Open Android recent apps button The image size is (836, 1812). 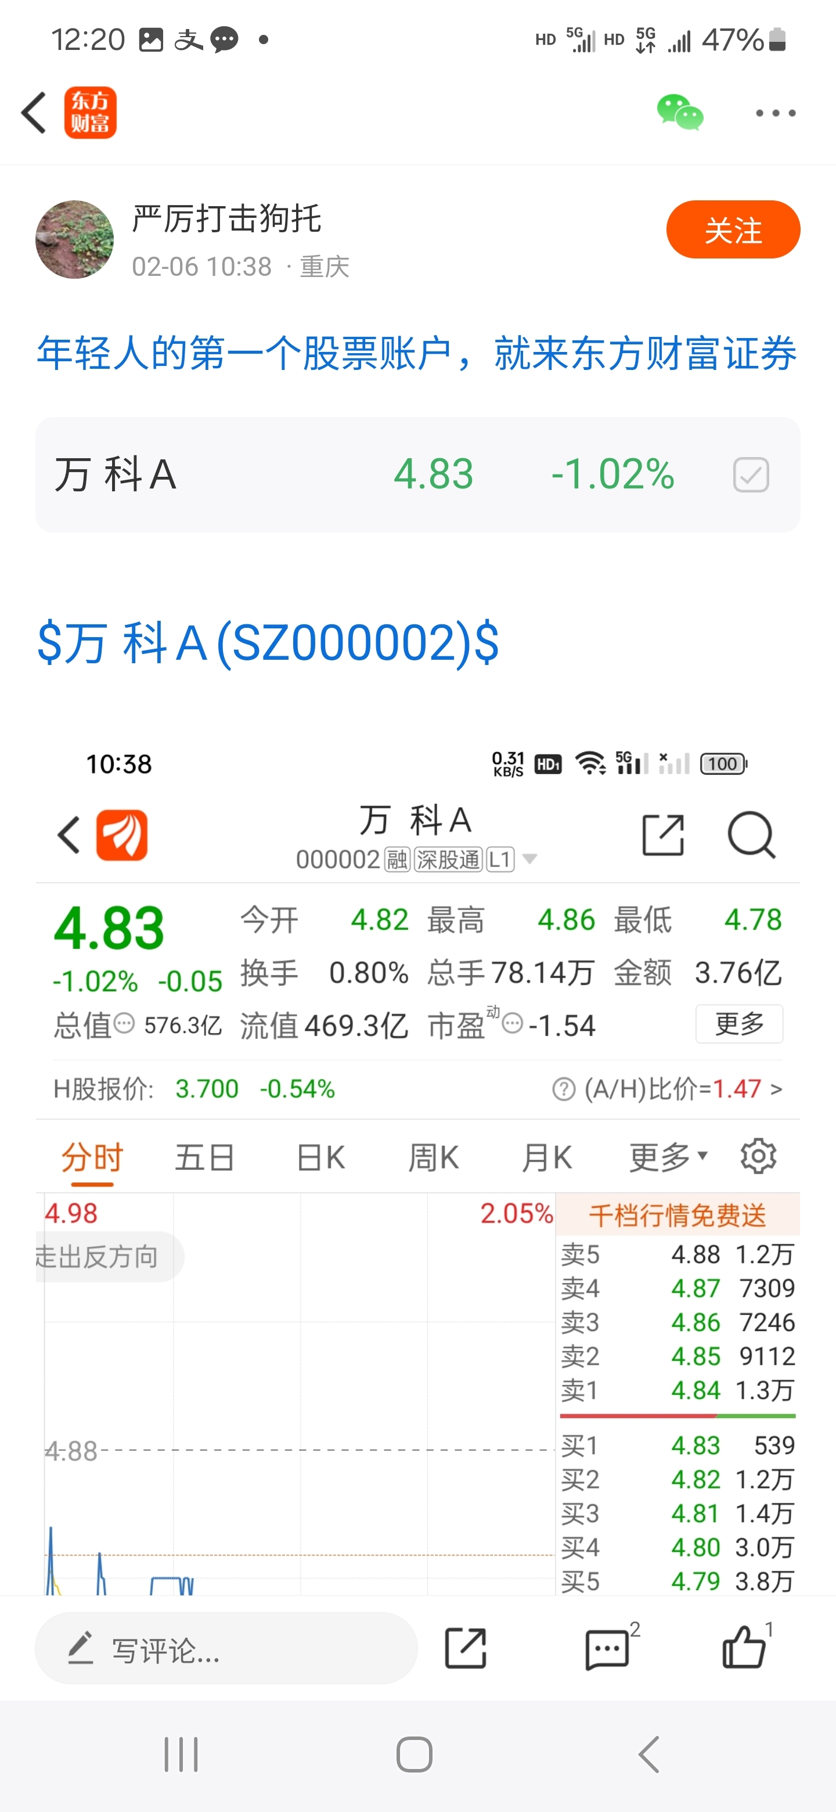[x=181, y=1755]
